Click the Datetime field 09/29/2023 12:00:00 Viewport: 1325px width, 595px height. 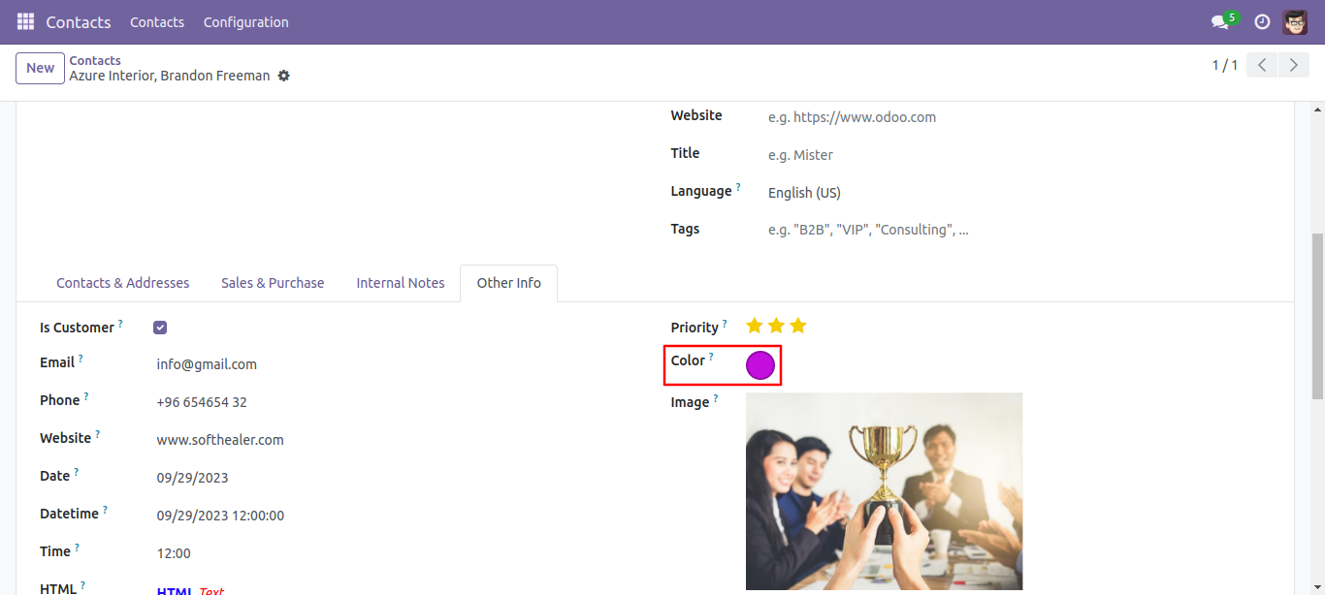coord(221,516)
